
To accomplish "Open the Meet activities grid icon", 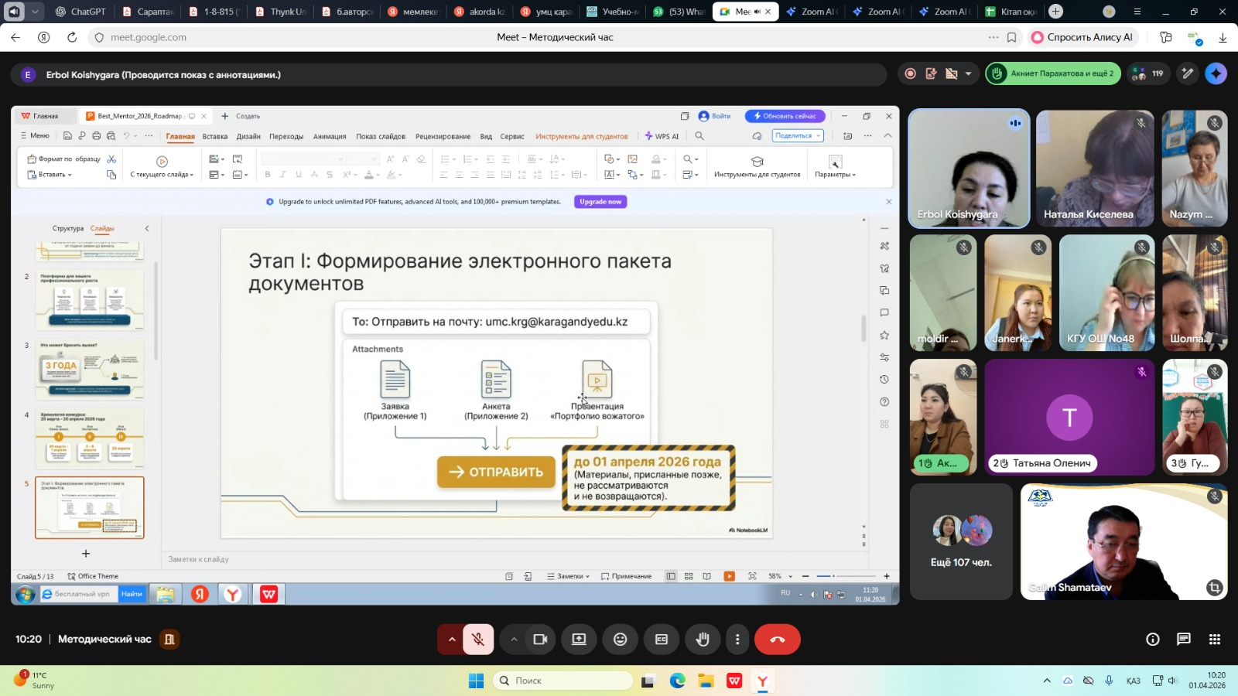I will pos(1214,640).
